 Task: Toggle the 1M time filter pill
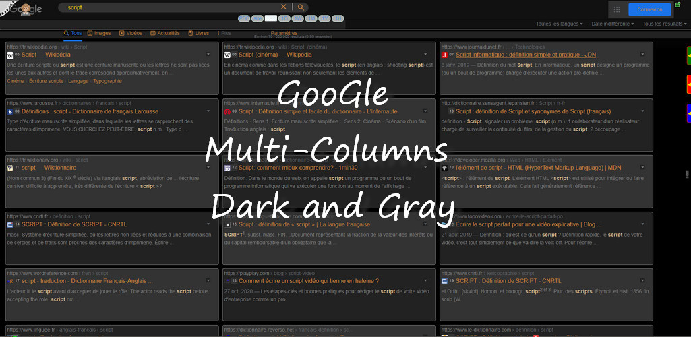click(x=311, y=18)
